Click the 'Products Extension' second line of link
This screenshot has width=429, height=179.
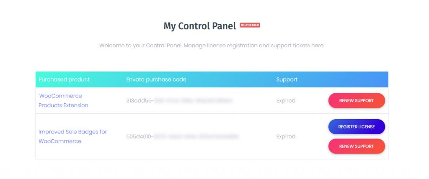pyautogui.click(x=63, y=105)
